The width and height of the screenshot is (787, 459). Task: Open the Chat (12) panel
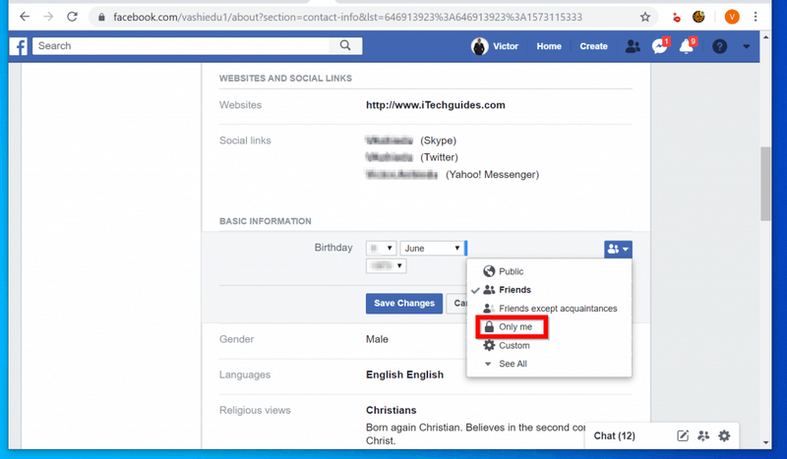click(x=614, y=436)
